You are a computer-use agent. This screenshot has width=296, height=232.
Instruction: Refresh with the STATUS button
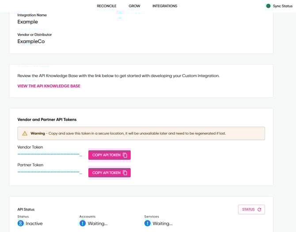coord(251,210)
